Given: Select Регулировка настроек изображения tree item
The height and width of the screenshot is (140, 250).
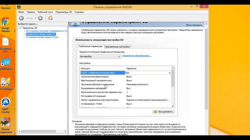Looking at the screenshot, I should 46,31.
